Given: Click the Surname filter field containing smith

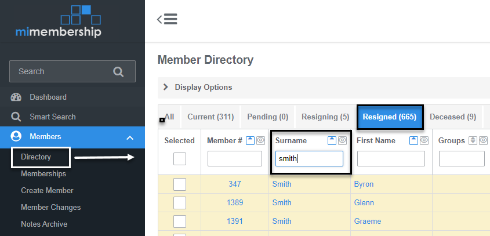Looking at the screenshot, I should (x=309, y=159).
